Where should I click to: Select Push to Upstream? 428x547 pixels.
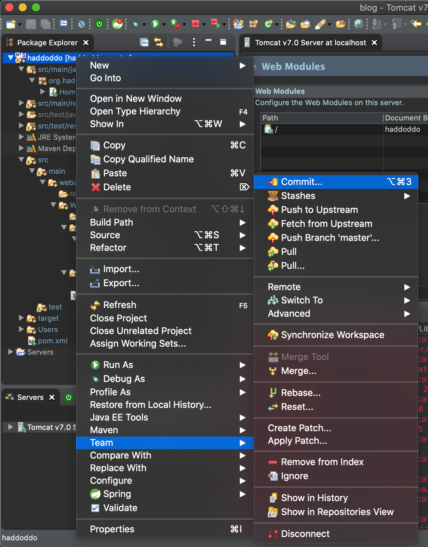click(336, 210)
